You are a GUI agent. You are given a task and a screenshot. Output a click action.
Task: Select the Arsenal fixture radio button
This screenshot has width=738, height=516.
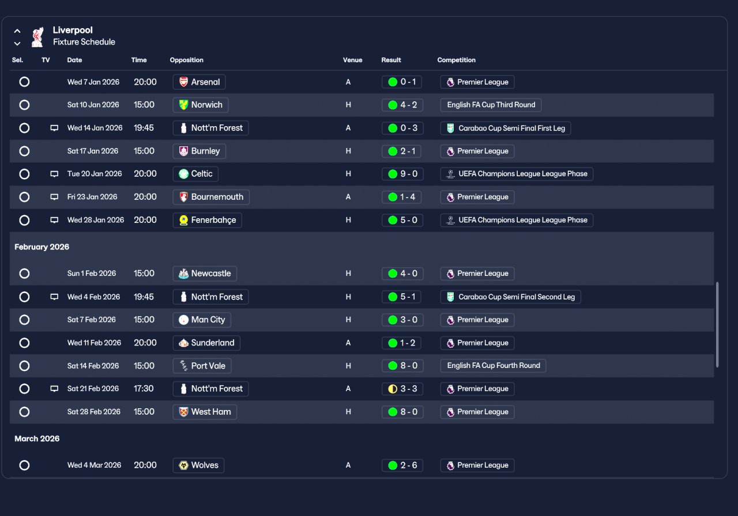24,82
